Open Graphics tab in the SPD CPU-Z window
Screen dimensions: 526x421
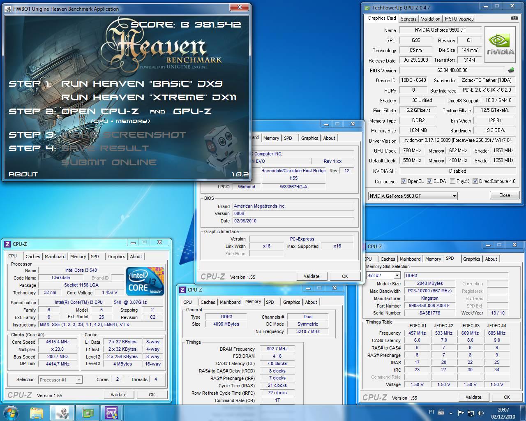[471, 259]
